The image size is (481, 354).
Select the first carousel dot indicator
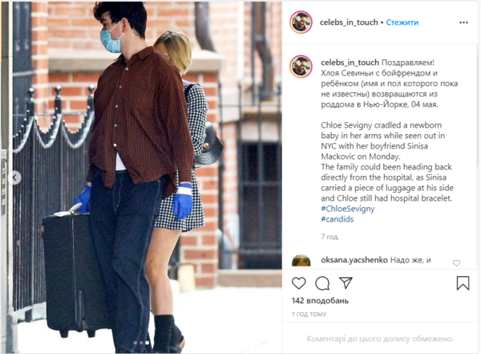tap(135, 343)
